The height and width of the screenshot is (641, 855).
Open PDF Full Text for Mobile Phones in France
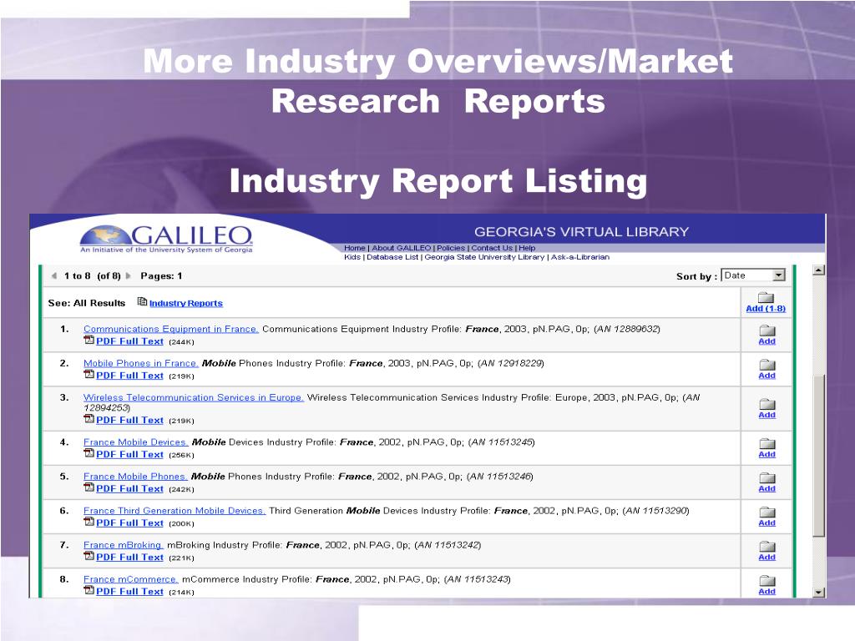(129, 376)
